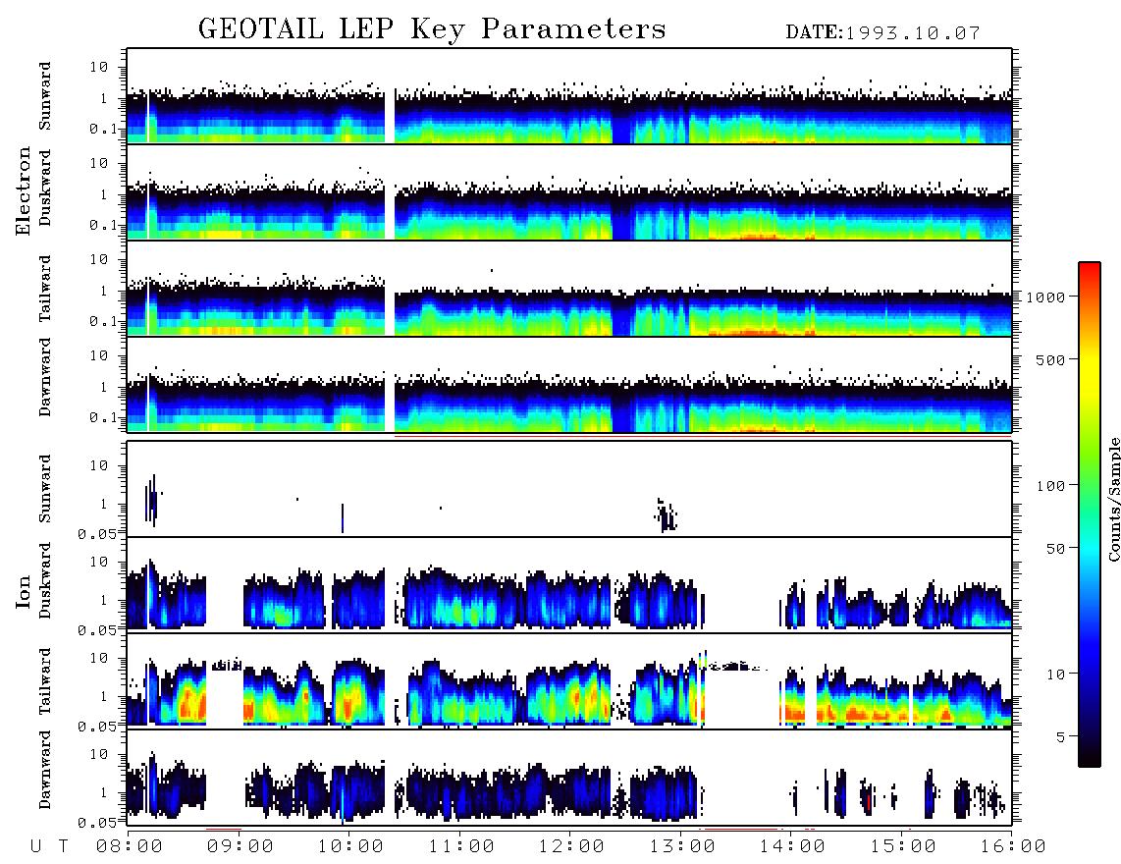
Task: Click the 16:00 time axis label
Action: (1013, 847)
